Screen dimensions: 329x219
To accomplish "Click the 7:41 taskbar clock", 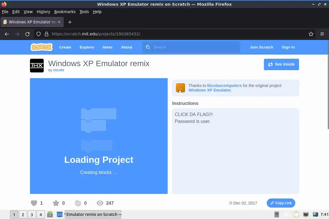I will (x=324, y=214).
